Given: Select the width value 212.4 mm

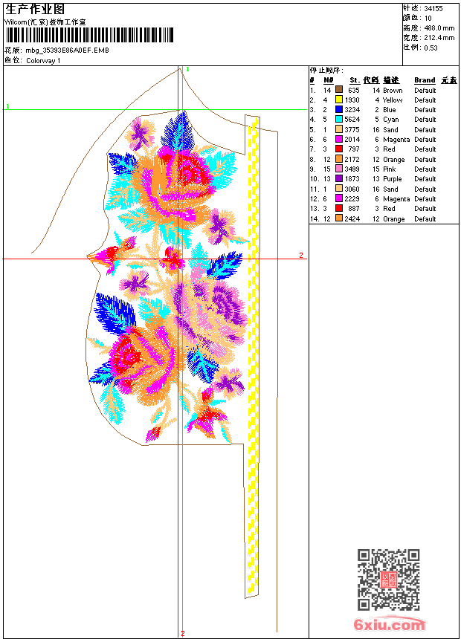Looking at the screenshot, I should [439, 38].
